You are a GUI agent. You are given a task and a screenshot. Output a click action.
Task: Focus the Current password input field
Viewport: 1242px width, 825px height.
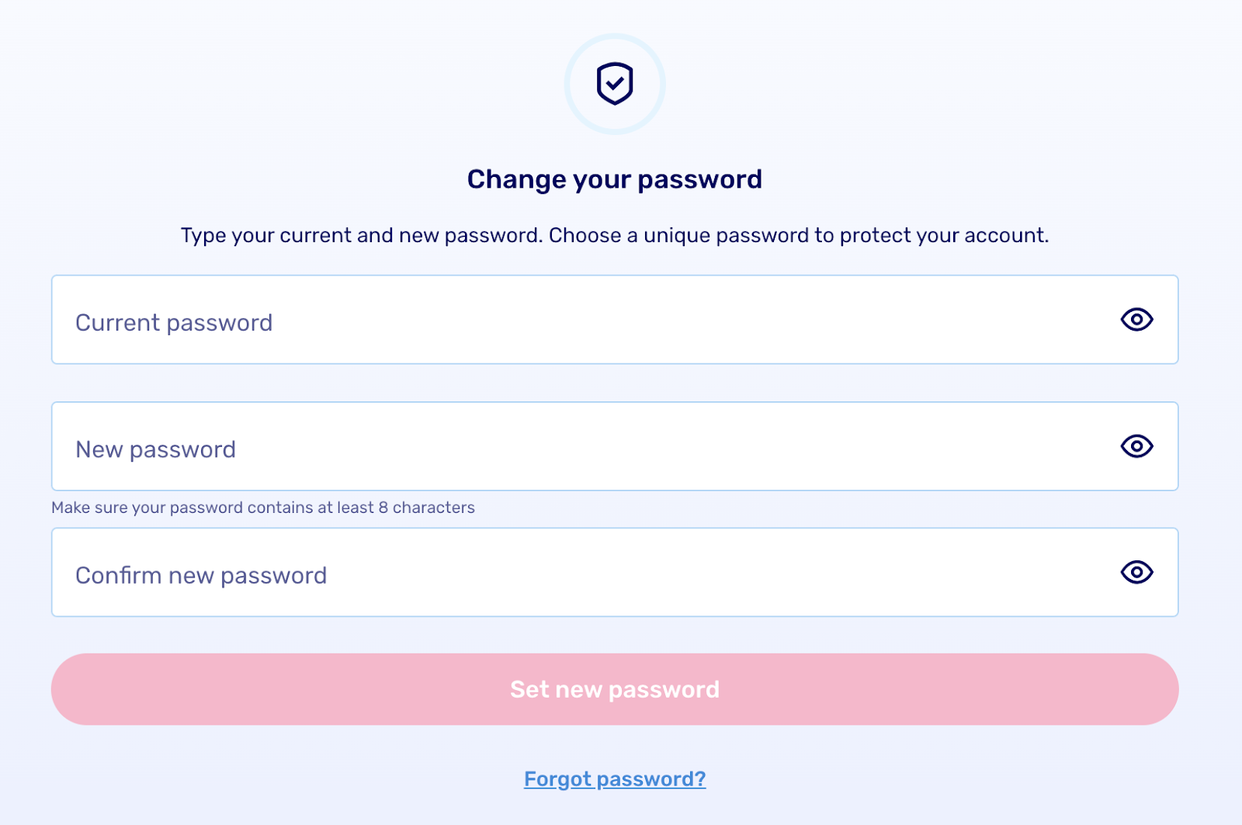coord(615,319)
